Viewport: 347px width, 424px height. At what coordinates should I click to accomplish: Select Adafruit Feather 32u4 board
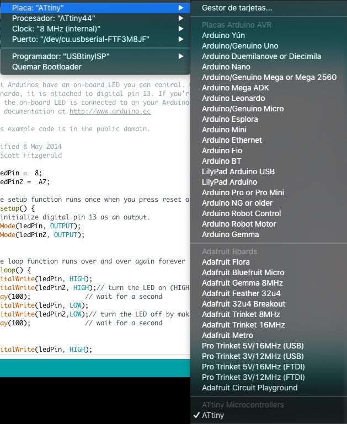point(241,293)
